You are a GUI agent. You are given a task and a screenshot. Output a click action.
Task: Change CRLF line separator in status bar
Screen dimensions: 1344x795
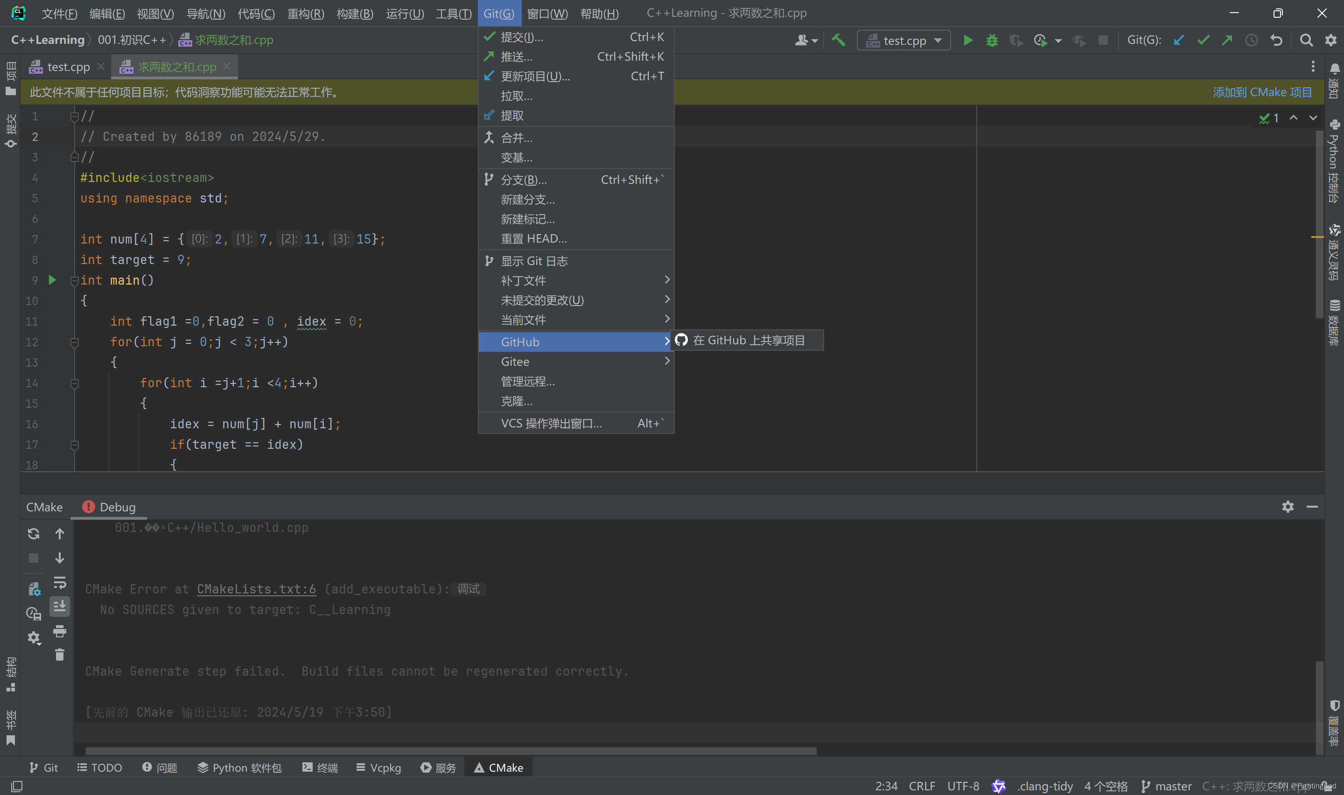921,786
